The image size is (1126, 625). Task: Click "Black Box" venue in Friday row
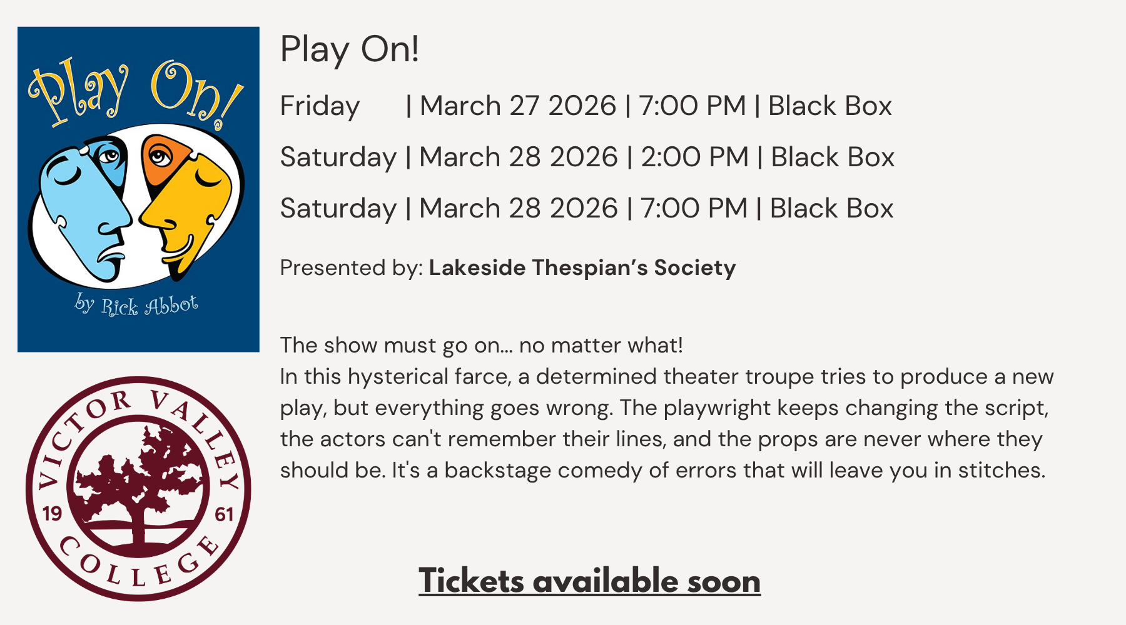[x=829, y=106]
